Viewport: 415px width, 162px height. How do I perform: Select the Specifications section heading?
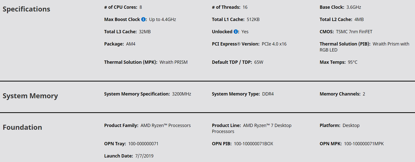tap(26, 9)
